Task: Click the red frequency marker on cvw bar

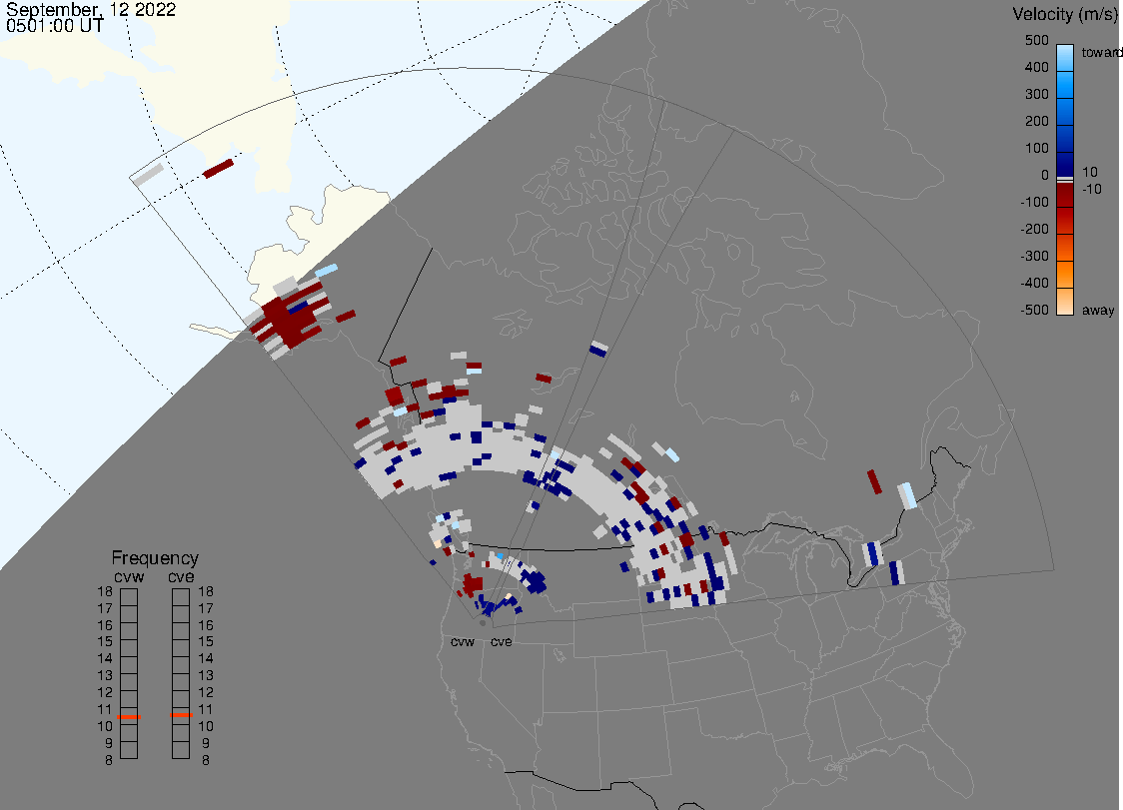Action: (x=129, y=717)
